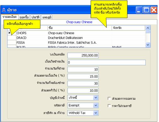159x122 pixels.
Task: Open the ยอดซื้อ tab
Action: (24, 17)
